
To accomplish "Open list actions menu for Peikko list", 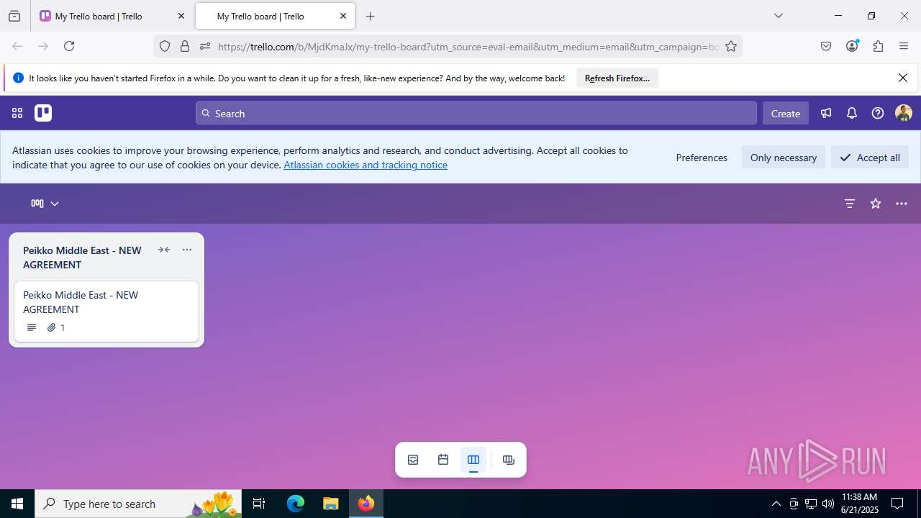I will (x=187, y=250).
